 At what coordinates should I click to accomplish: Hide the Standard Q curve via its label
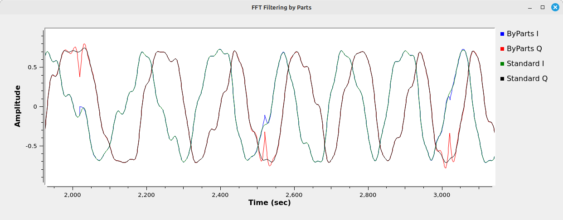527,78
